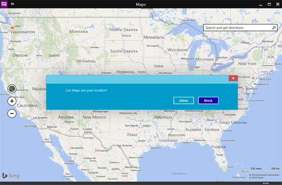The height and width of the screenshot is (185, 282).
Task: Zoom out with the minus button
Action: 12,113
